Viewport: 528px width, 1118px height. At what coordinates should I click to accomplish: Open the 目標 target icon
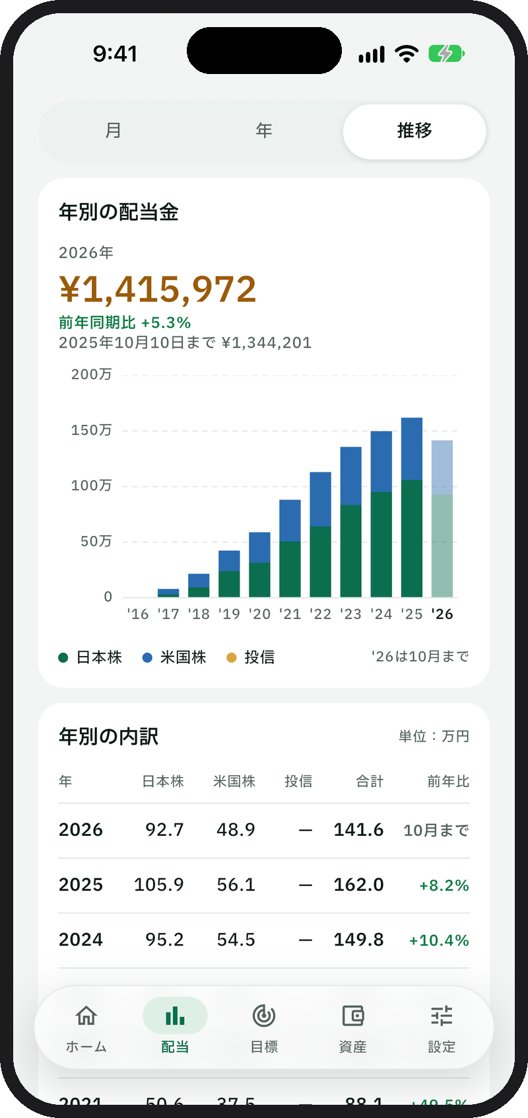tap(264, 1016)
